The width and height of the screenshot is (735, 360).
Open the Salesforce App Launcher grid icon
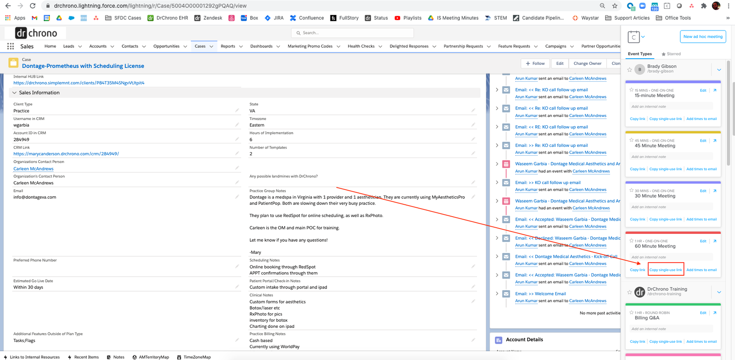tap(11, 46)
